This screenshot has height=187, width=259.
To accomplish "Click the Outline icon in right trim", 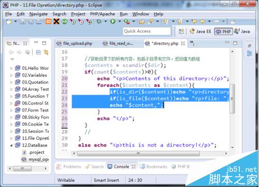I will click(250, 53).
